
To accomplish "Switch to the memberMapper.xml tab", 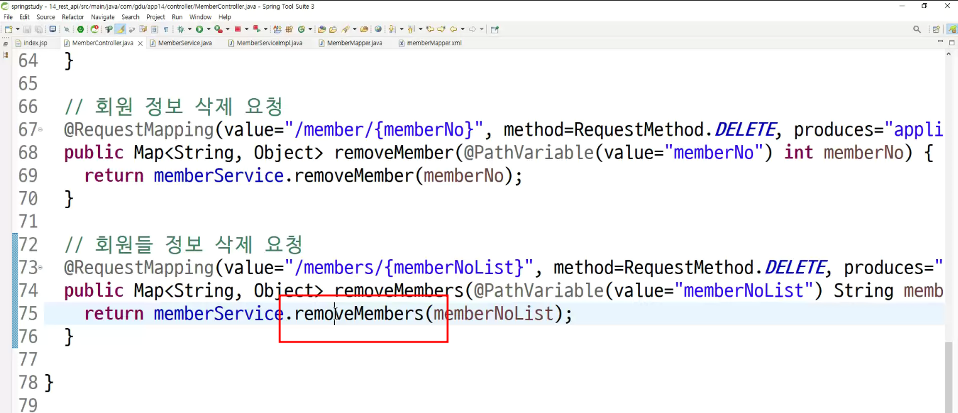I will 434,43.
